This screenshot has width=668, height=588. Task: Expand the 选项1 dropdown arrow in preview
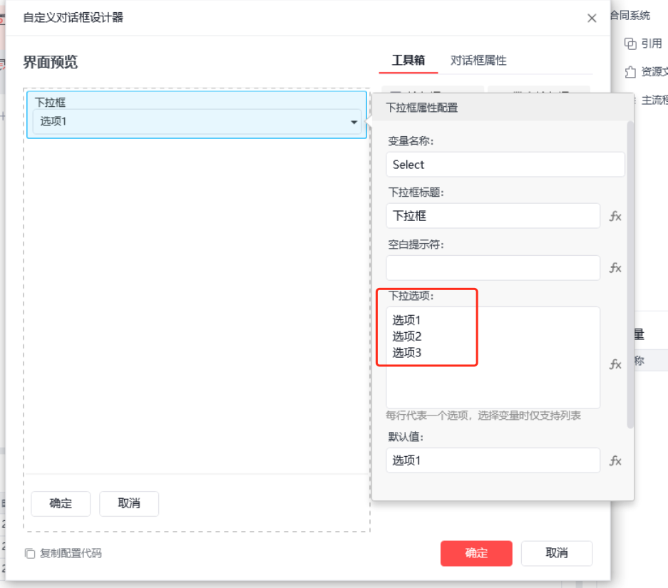point(354,122)
